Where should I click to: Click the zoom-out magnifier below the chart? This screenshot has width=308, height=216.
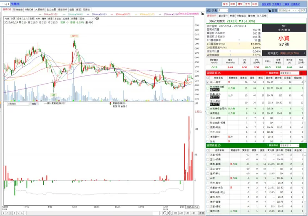tap(165, 213)
